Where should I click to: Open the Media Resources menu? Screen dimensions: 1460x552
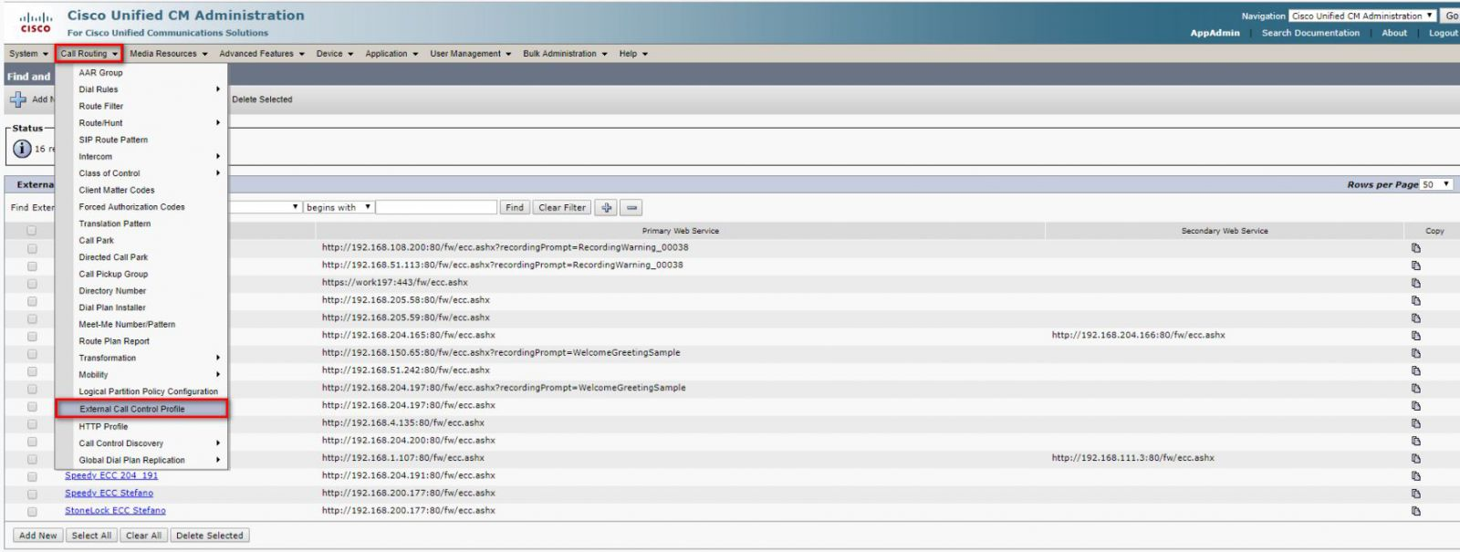click(168, 54)
